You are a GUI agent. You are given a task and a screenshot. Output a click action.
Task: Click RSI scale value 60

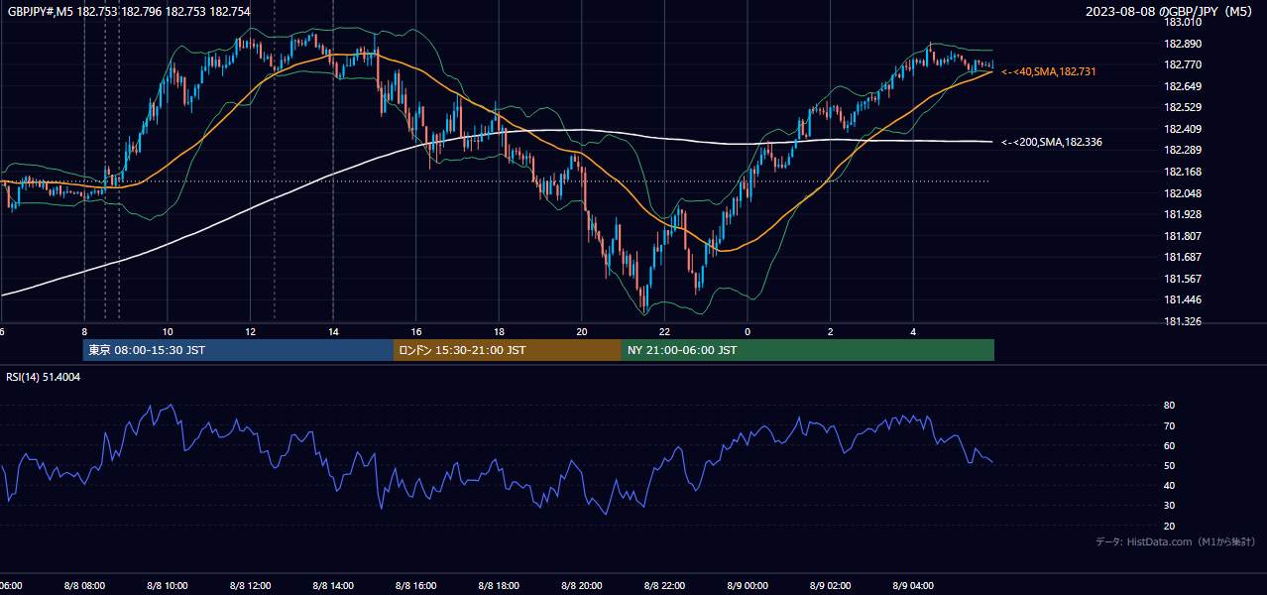pos(1169,445)
